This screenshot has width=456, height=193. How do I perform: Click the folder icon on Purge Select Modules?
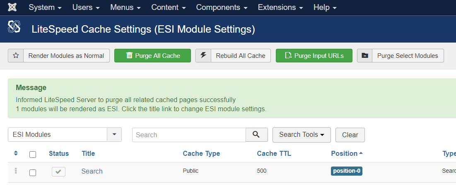click(365, 55)
